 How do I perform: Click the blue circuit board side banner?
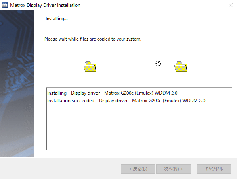coord(17,84)
